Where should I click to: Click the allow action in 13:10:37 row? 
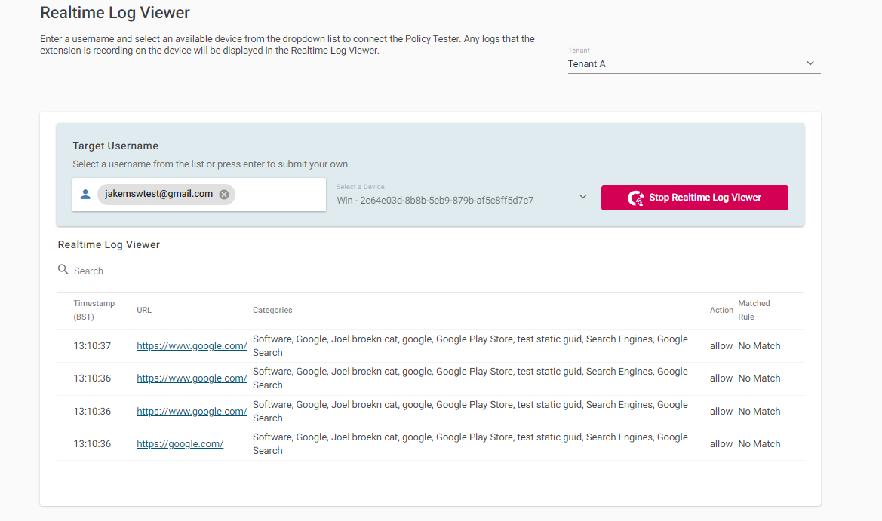click(721, 345)
